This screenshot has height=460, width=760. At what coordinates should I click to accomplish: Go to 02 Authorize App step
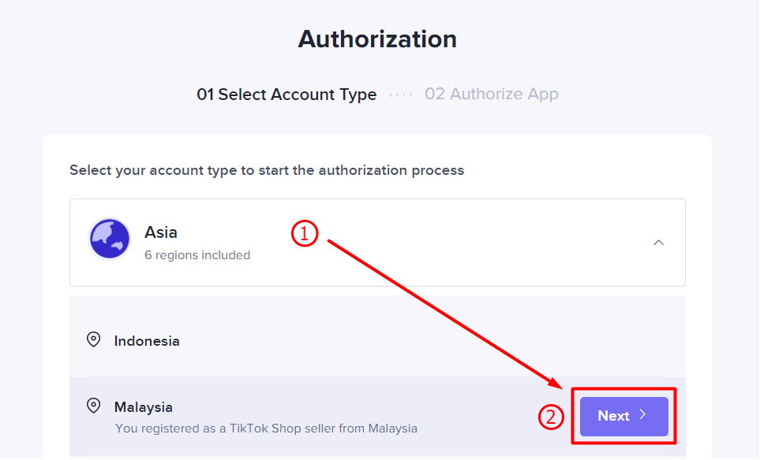(x=492, y=94)
